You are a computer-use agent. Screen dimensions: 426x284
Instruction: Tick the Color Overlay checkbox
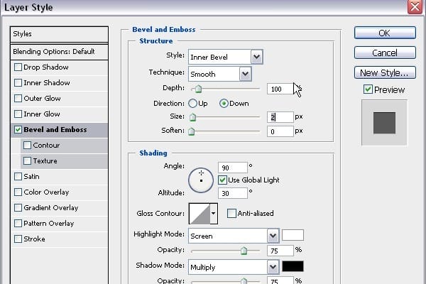(x=18, y=192)
